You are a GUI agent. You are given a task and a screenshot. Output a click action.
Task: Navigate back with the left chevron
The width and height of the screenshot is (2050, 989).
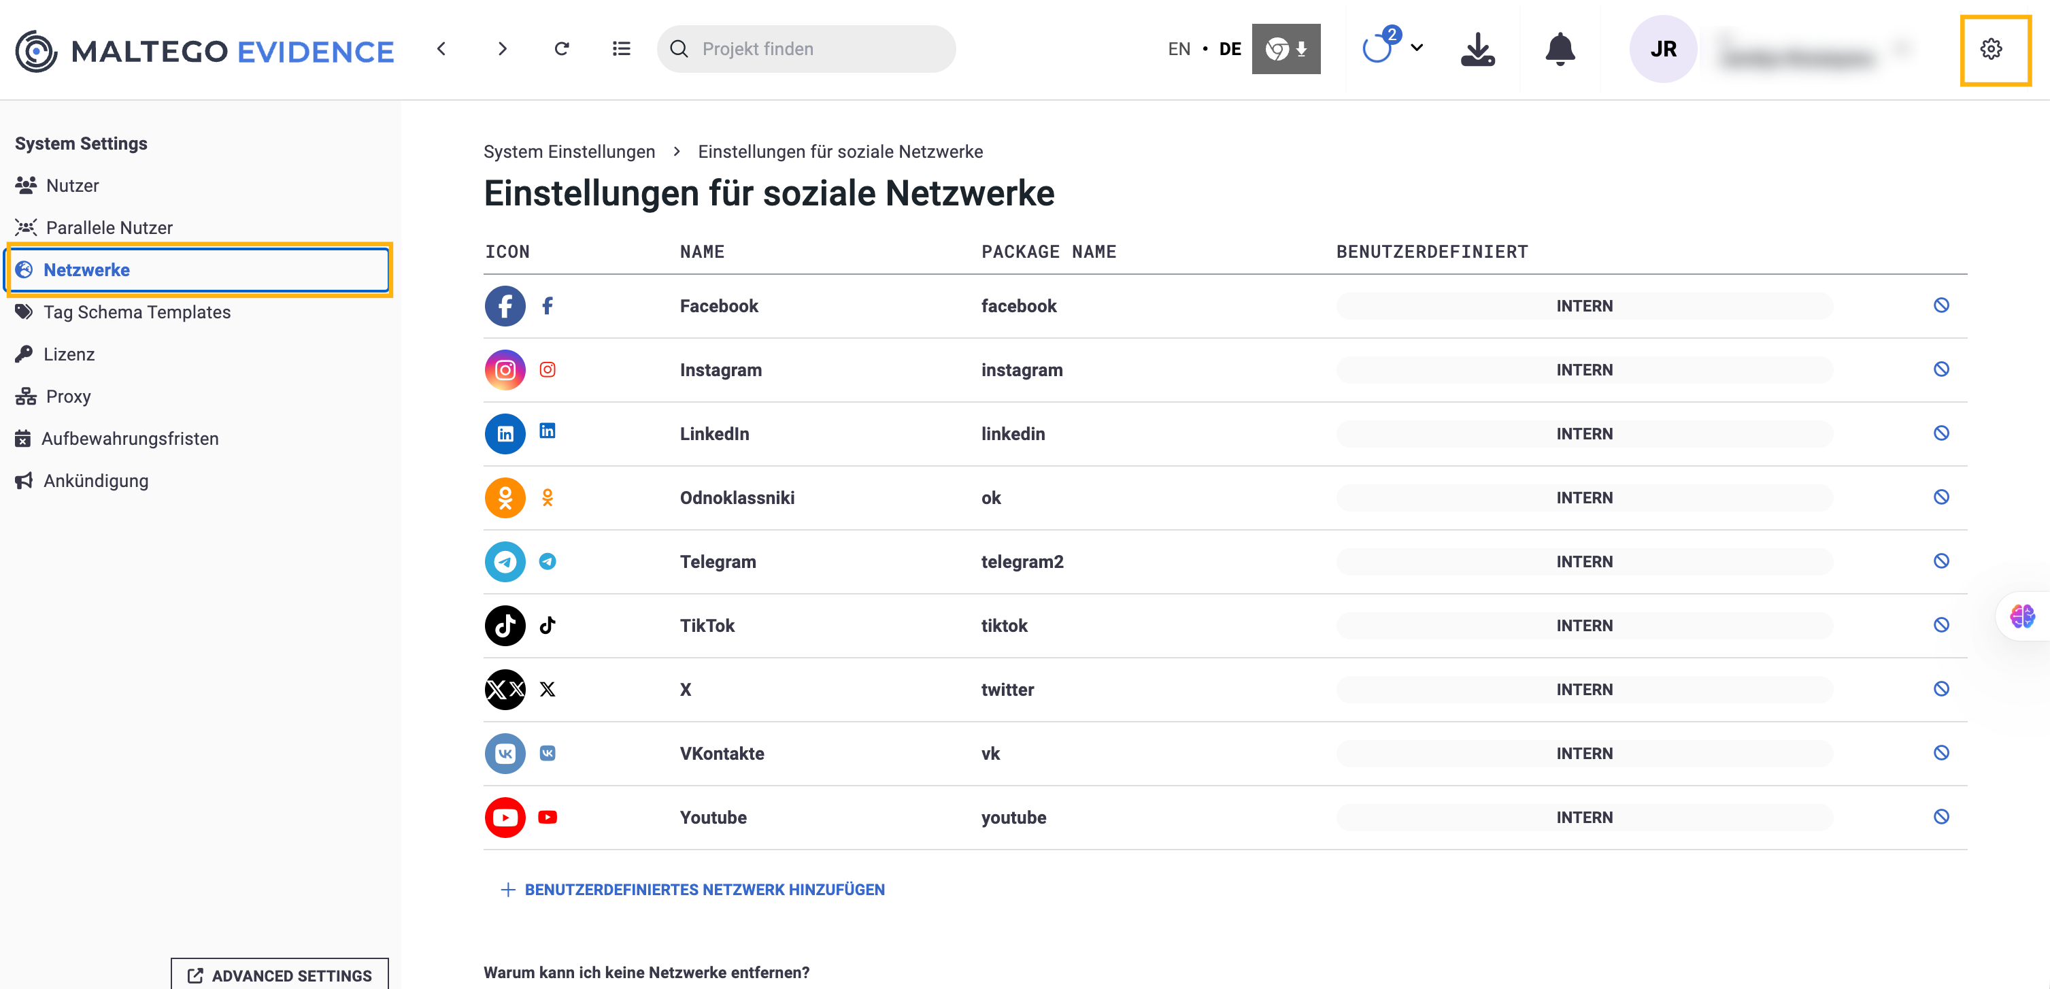click(x=441, y=50)
